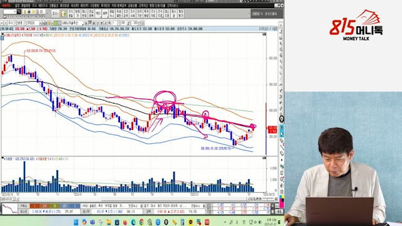Image resolution: width=402 pixels, height=226 pixels.
Task: Click the volume pane corner icon
Action: click(x=264, y=158)
